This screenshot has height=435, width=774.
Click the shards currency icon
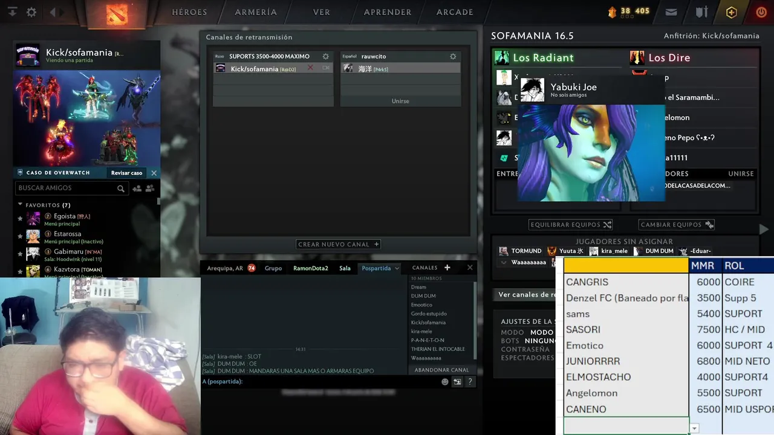[612, 11]
